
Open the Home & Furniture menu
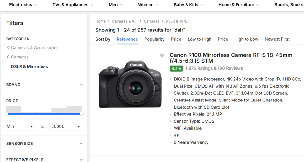(239, 5)
